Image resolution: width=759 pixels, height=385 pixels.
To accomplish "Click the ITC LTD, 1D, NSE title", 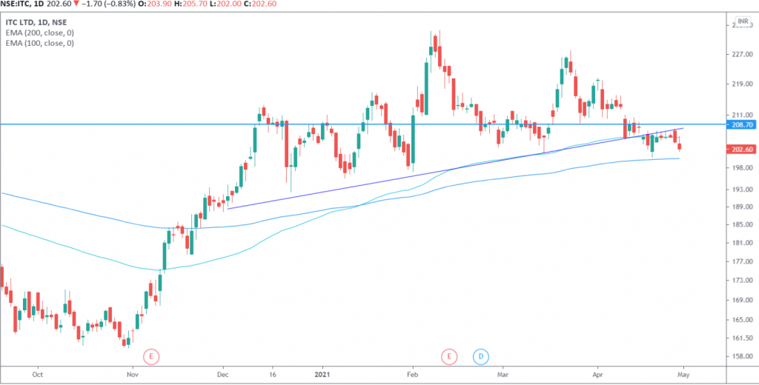I will pyautogui.click(x=37, y=22).
